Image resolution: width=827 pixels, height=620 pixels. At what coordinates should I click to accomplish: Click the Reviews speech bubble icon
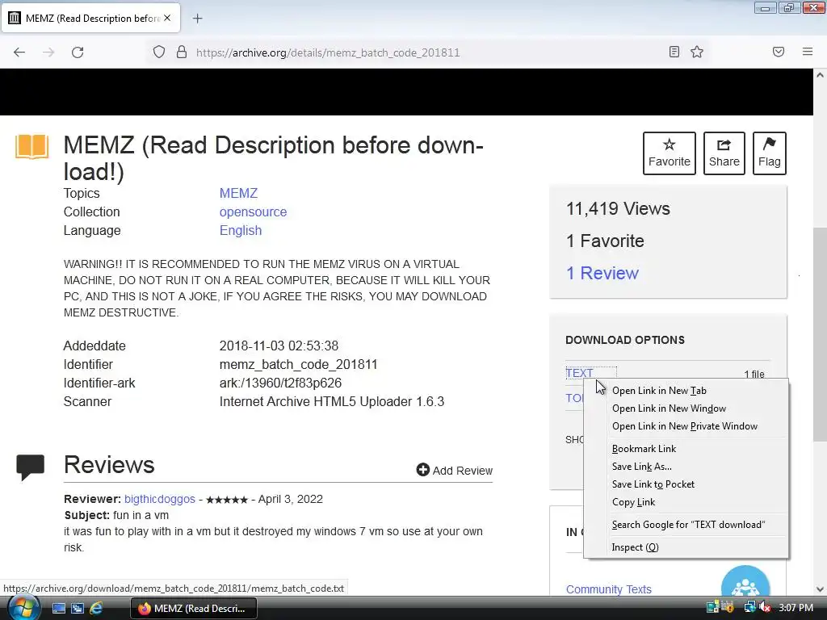click(x=30, y=467)
